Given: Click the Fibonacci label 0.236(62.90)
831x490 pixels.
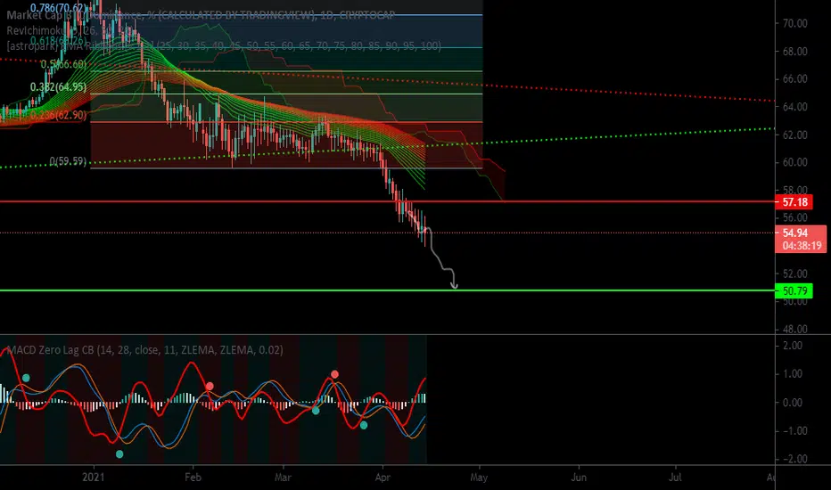Looking at the screenshot, I should pyautogui.click(x=58, y=115).
